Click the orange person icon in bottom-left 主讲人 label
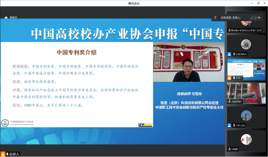This screenshot has width=268, height=157. (x=3, y=154)
